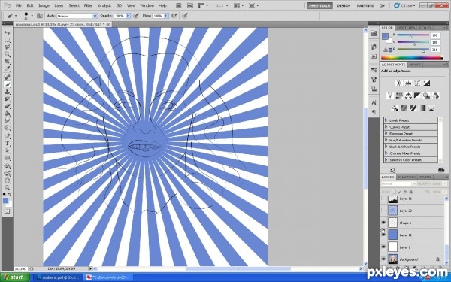
Task: Select the Layer 12 thumbnail
Action: point(392,235)
